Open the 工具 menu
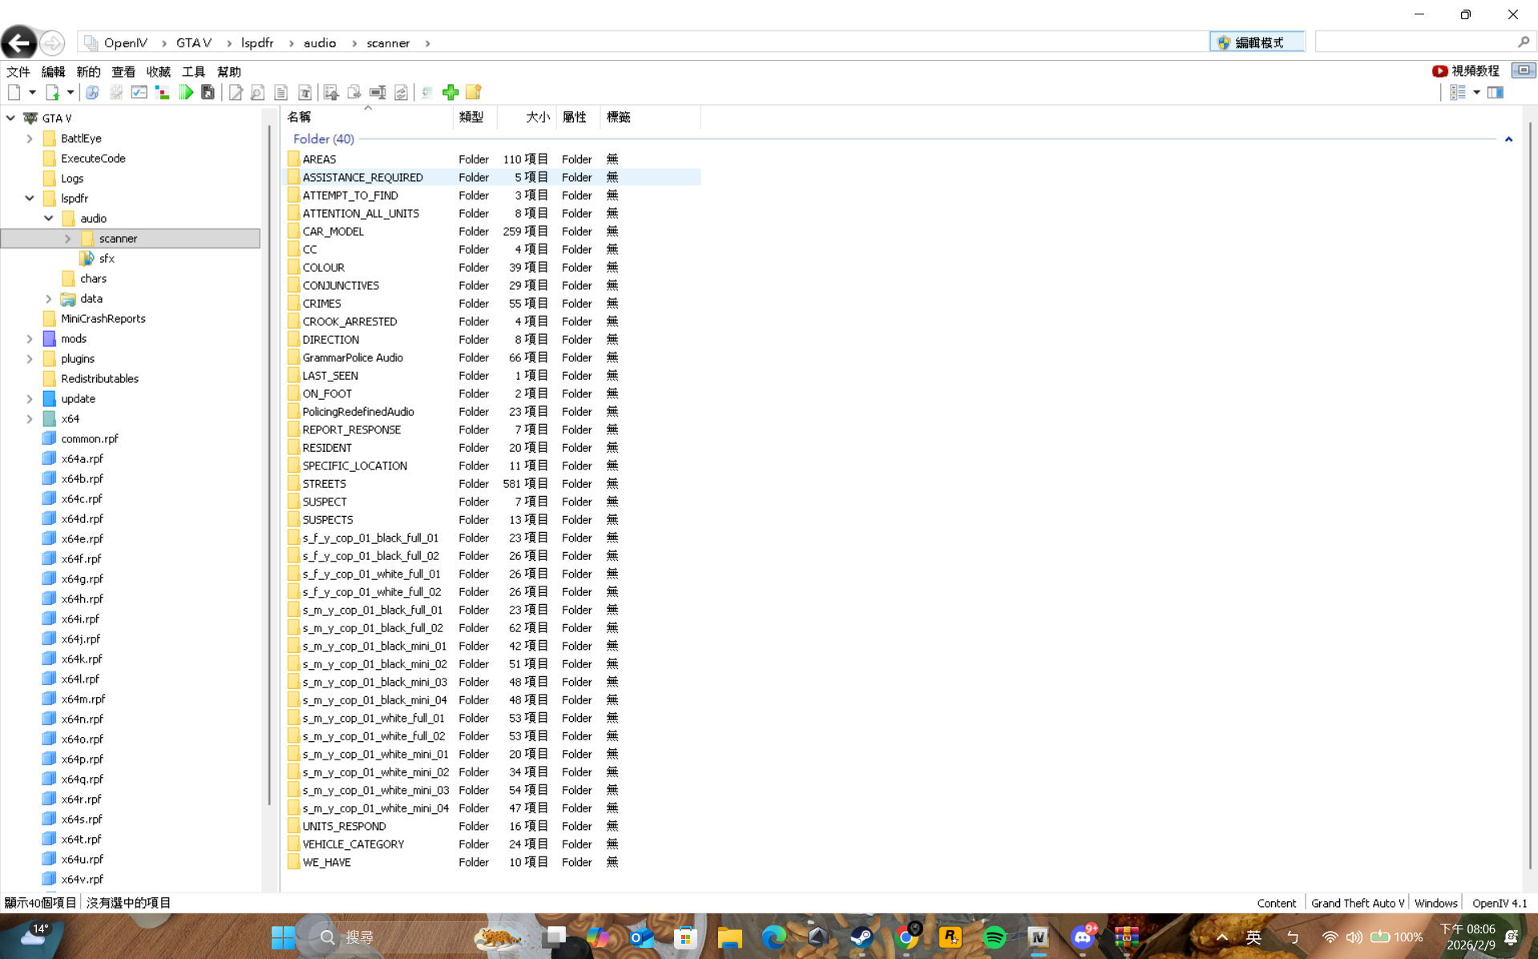Viewport: 1538px width, 959px height. click(194, 71)
